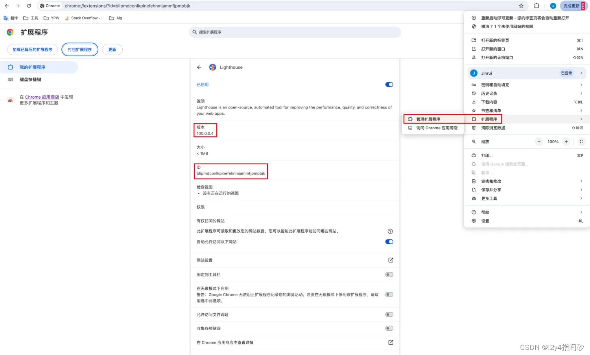Select 打开新的标签页 menu item

pos(527,40)
